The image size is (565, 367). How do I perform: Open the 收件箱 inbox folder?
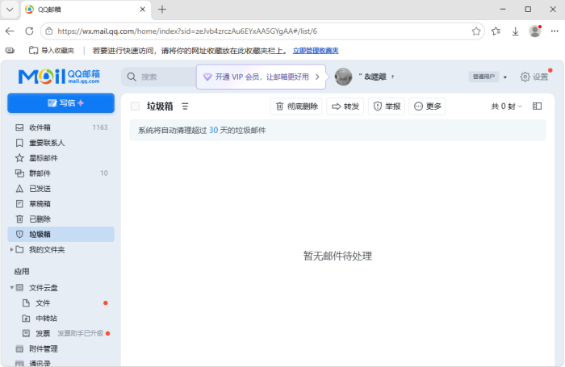tap(61, 127)
